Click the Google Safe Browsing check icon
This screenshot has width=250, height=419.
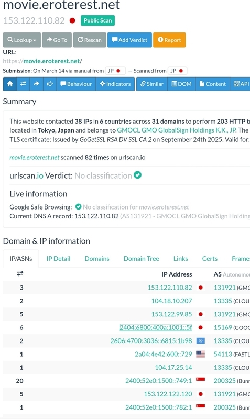pos(78,207)
